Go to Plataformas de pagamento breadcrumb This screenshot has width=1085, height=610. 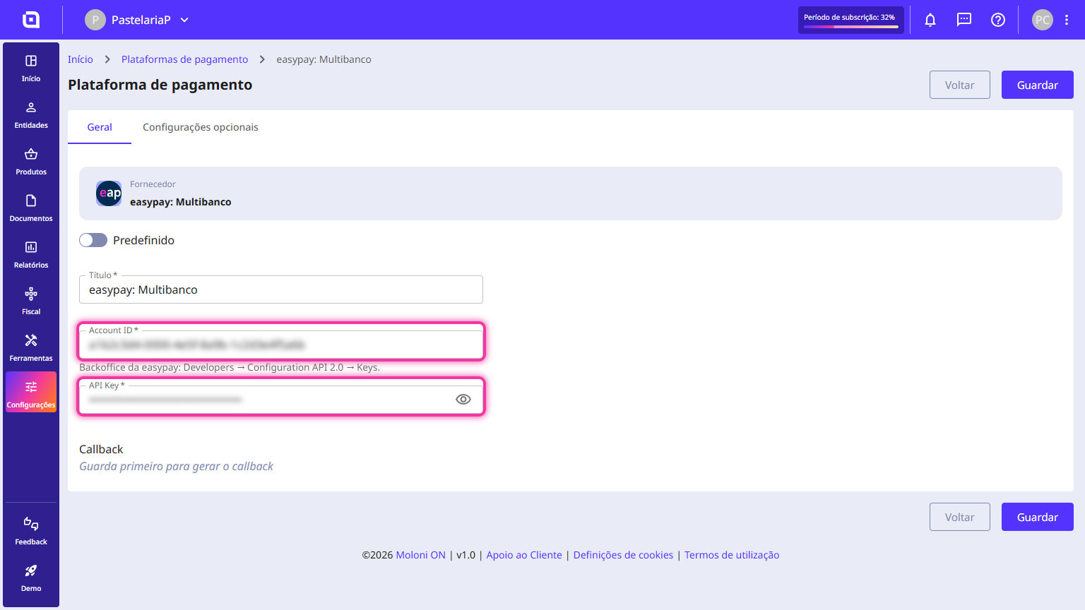point(184,59)
